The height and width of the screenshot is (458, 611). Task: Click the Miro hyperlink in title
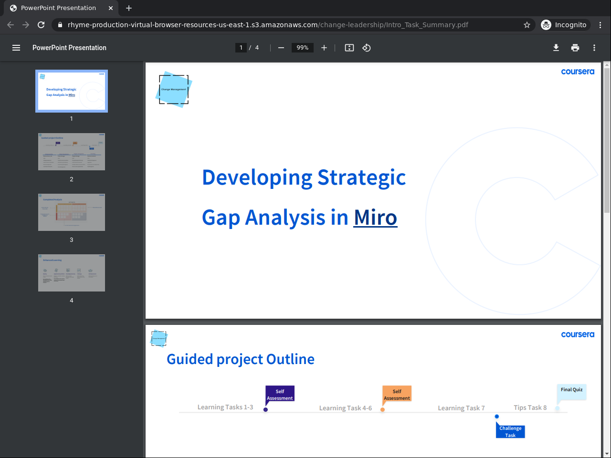coord(375,218)
